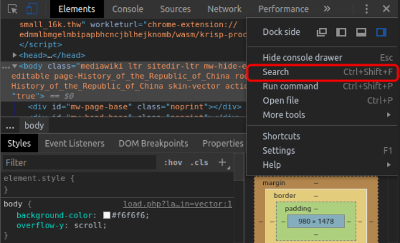The image size is (400, 243).
Task: Open the load.php stylesheet link
Action: click(178, 204)
